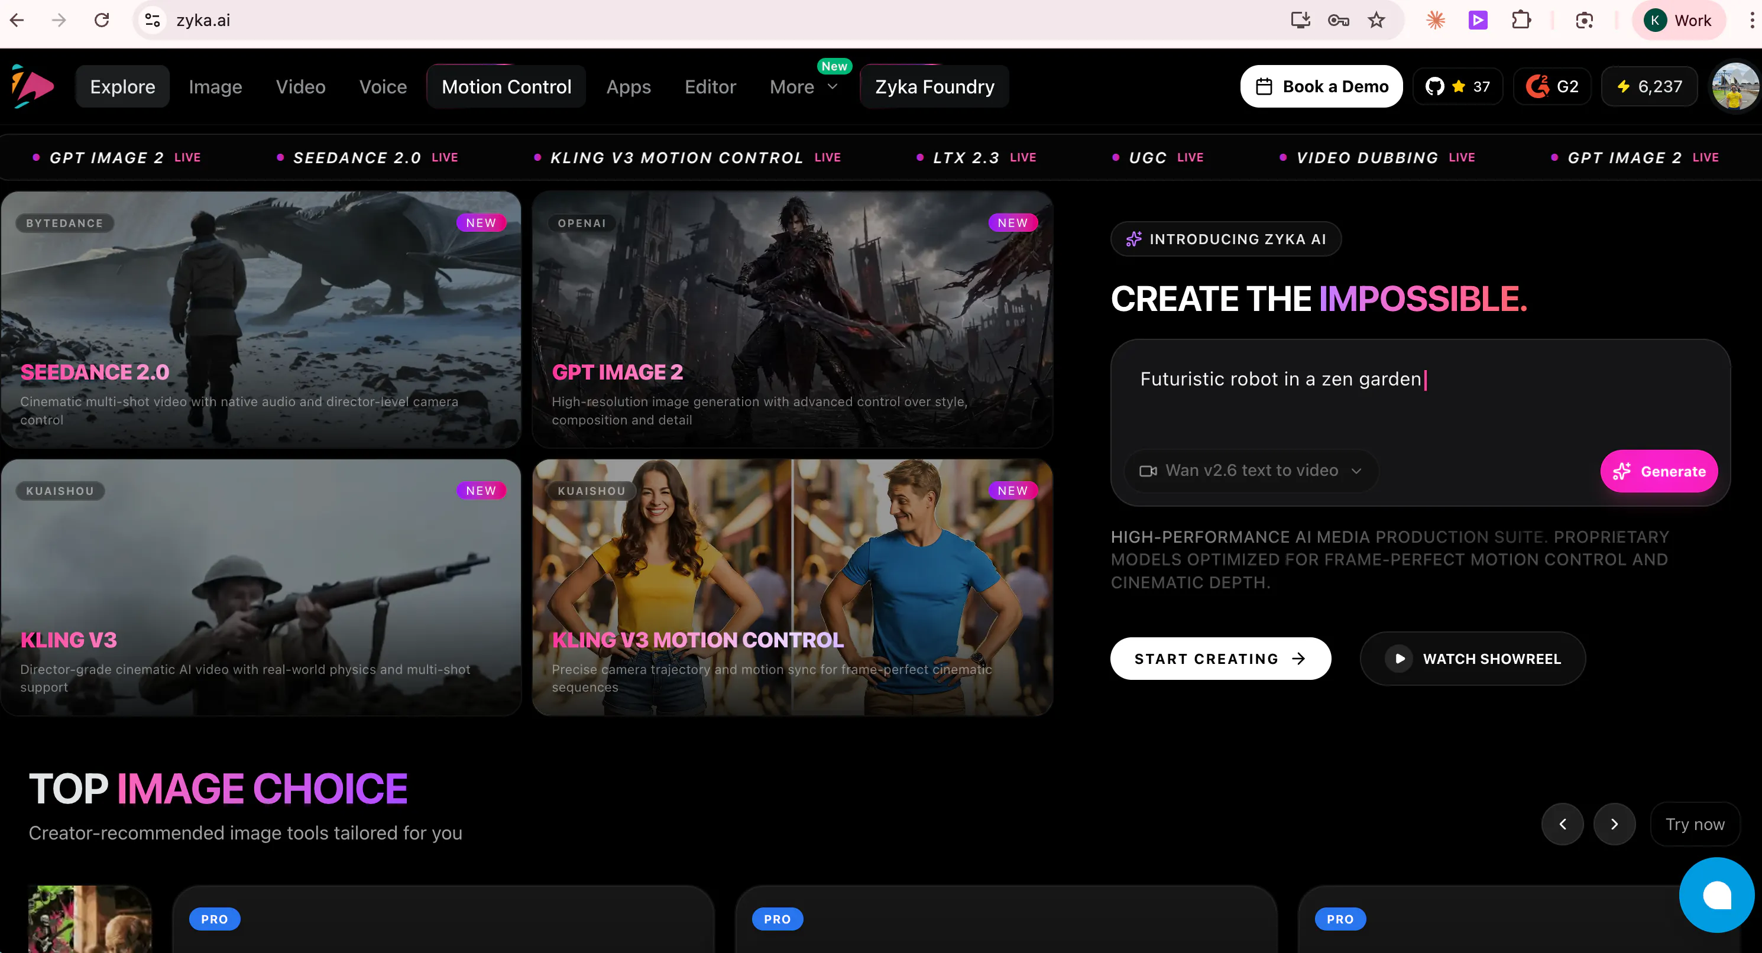This screenshot has height=953, width=1762.
Task: Reload the page
Action: tap(102, 21)
